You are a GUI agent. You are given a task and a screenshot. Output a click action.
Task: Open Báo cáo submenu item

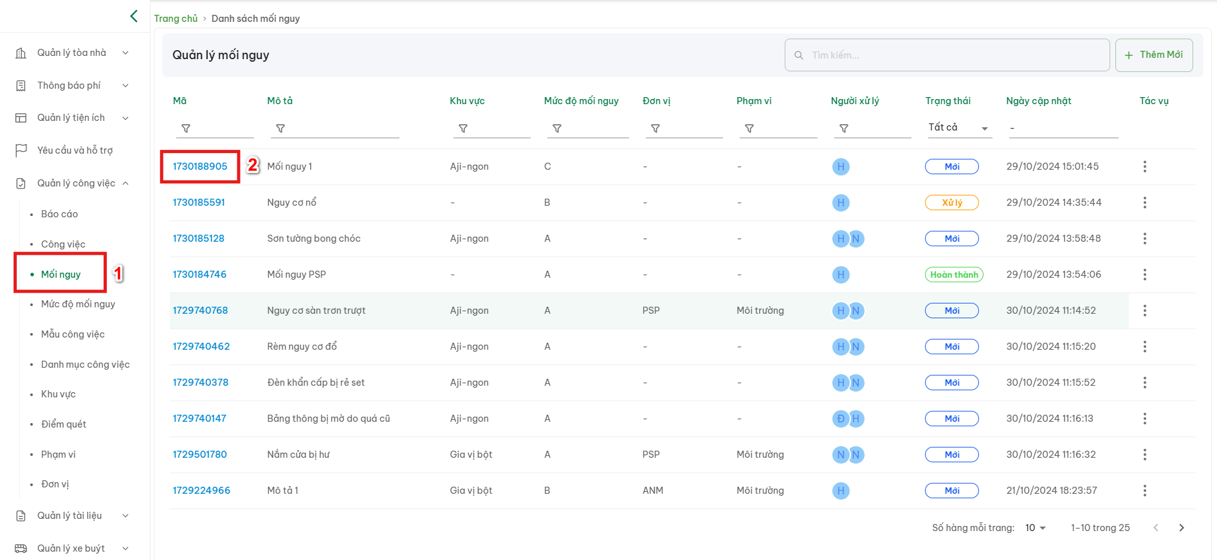(59, 214)
